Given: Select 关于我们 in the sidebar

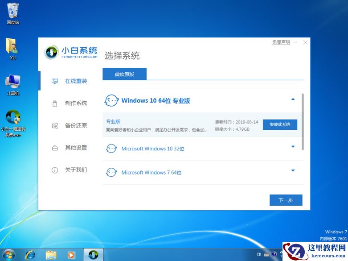Looking at the screenshot, I should tap(76, 170).
